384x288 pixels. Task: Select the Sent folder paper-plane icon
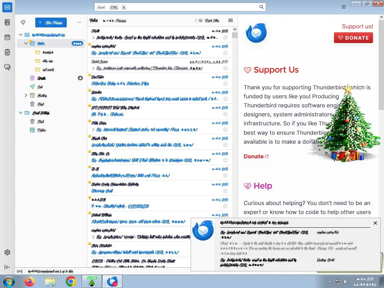tap(32, 87)
